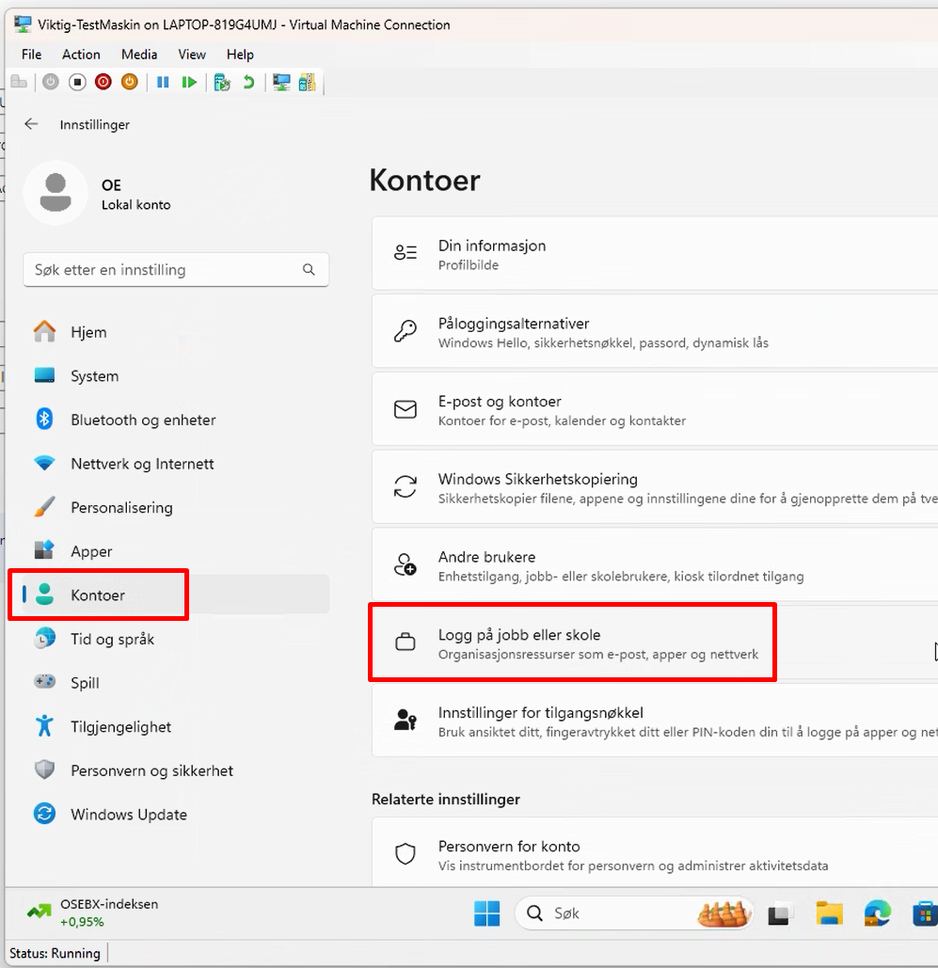938x968 pixels.
Task: Click the taskbar Søk search box
Action: (x=634, y=913)
